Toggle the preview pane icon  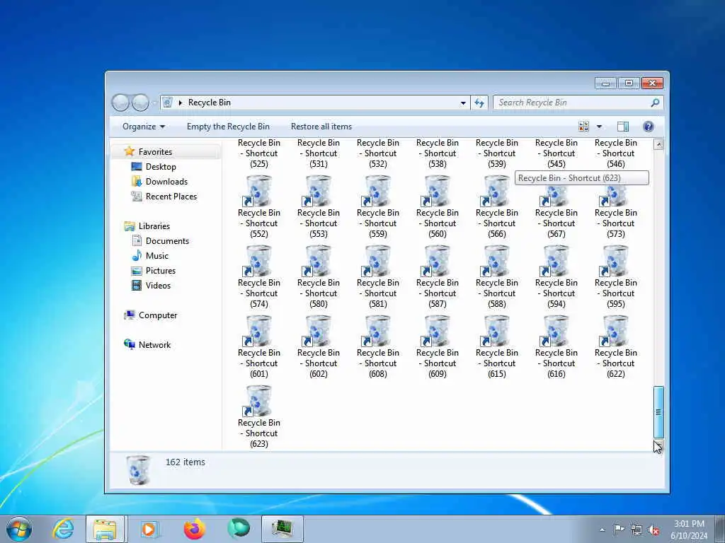click(623, 127)
